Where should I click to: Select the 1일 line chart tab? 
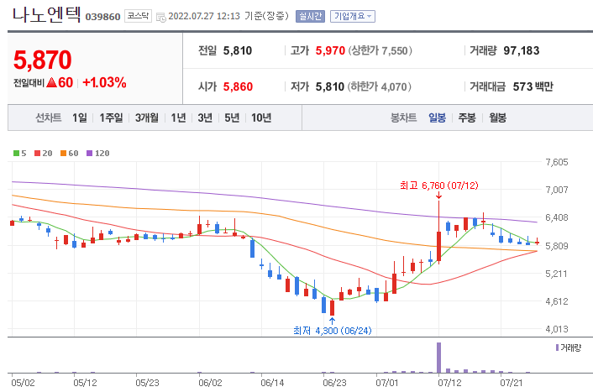point(80,118)
